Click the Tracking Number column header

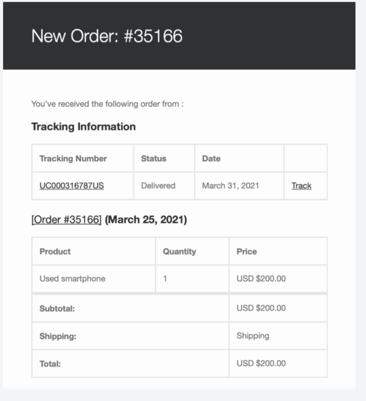pyautogui.click(x=73, y=159)
